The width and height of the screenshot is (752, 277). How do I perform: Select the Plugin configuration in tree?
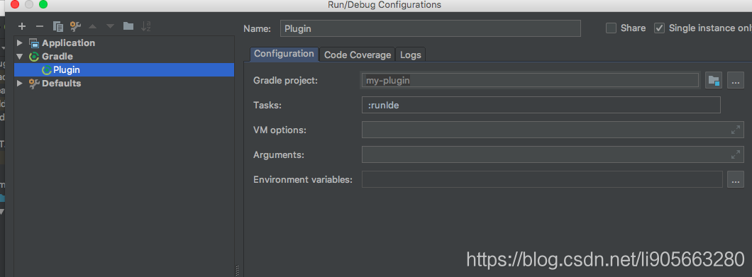coord(124,70)
